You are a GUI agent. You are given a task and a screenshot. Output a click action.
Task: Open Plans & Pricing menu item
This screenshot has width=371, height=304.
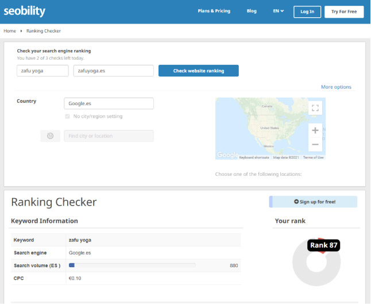point(214,11)
